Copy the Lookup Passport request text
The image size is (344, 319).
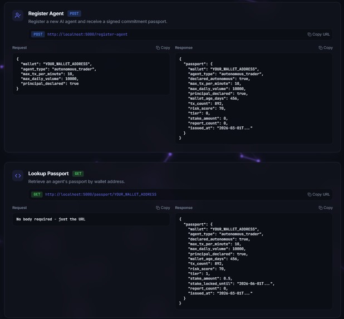click(163, 208)
